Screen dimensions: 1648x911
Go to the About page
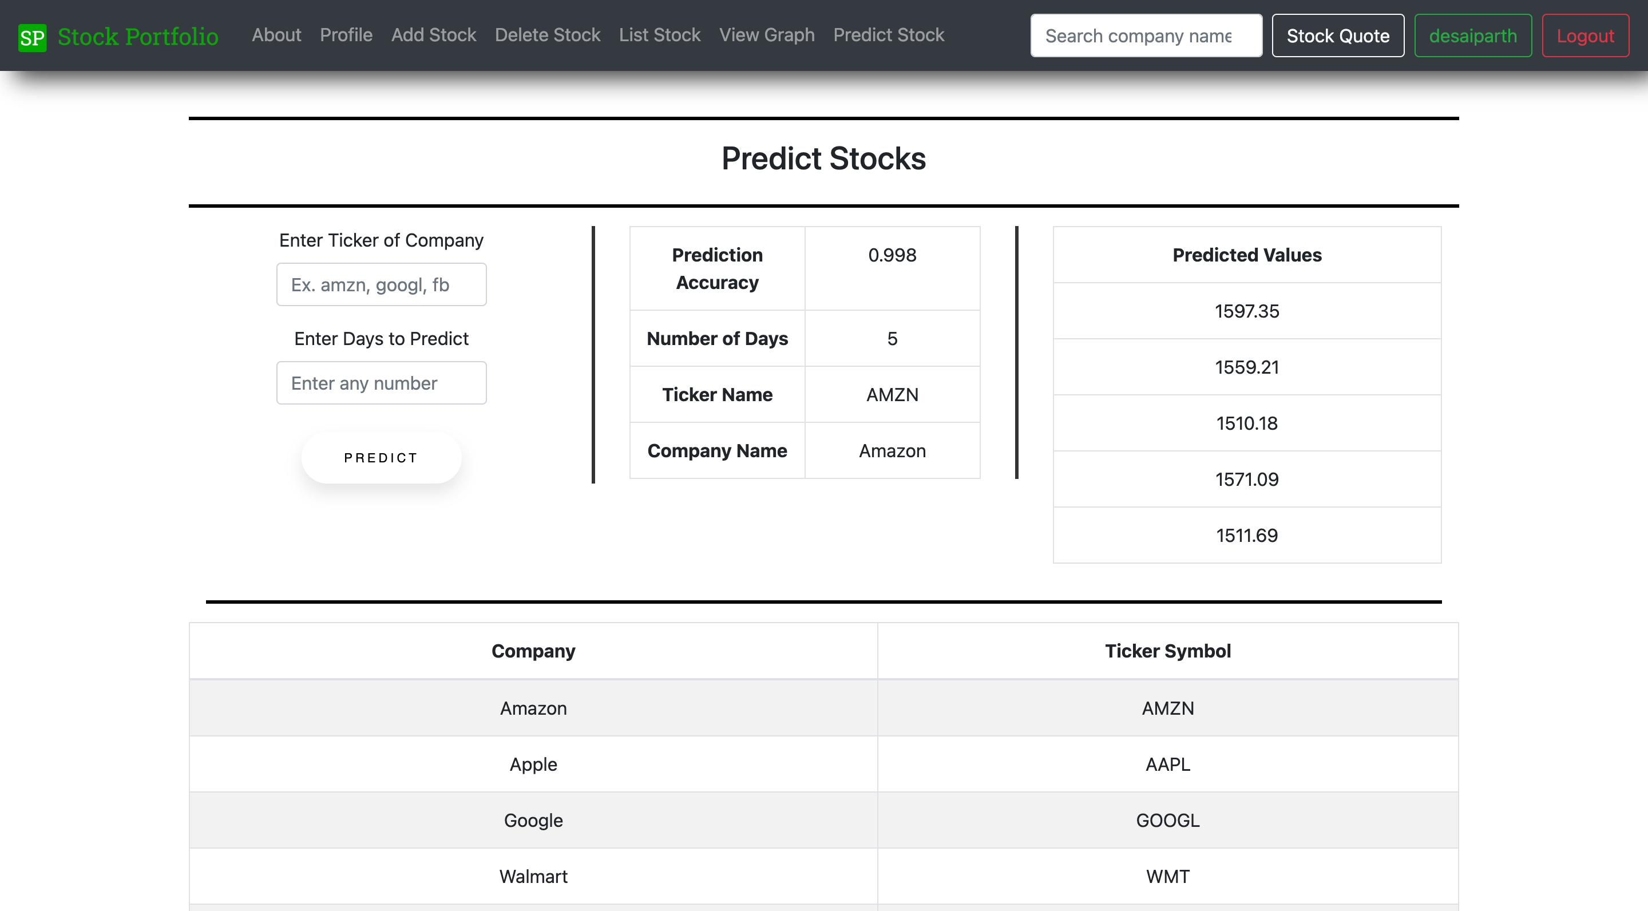tap(276, 35)
